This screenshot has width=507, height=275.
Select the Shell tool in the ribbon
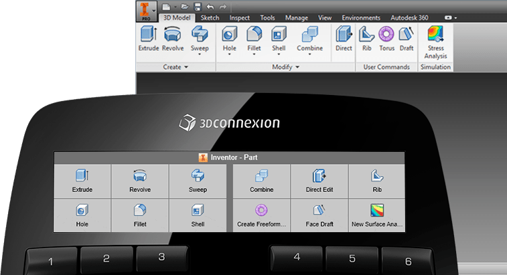(x=279, y=38)
